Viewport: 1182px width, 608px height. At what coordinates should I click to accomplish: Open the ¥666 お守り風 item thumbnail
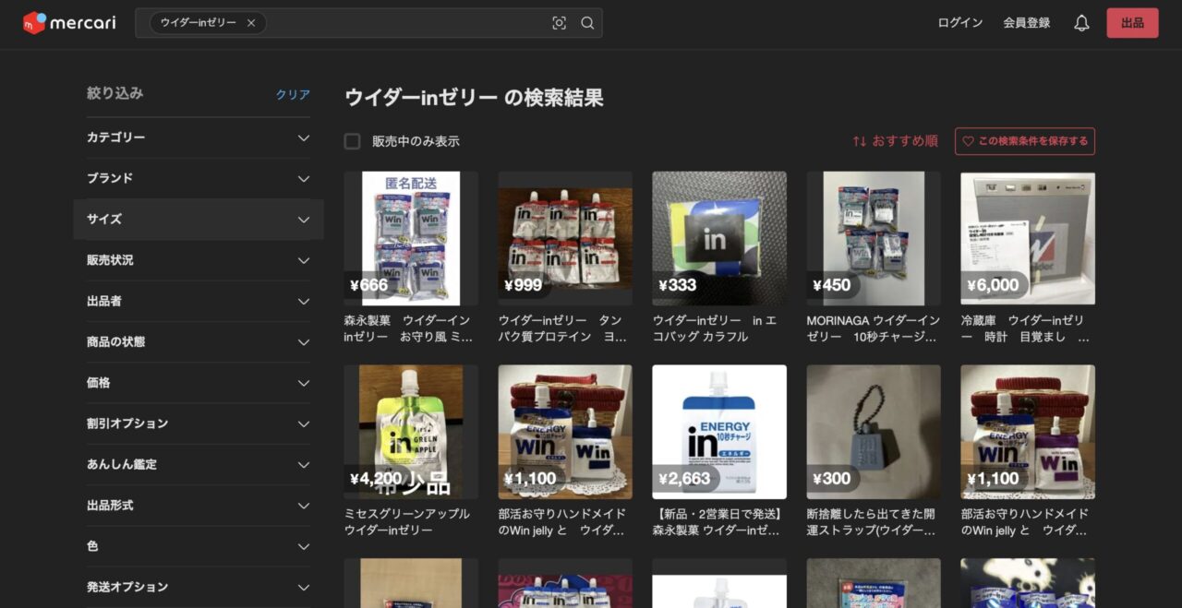pos(411,238)
